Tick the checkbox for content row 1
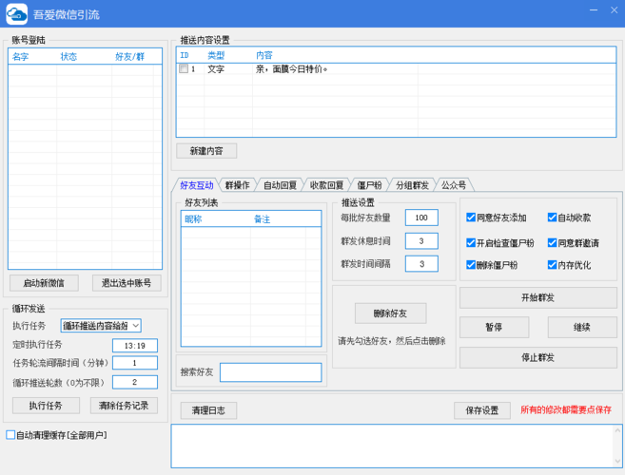This screenshot has height=475, width=625. click(x=184, y=68)
